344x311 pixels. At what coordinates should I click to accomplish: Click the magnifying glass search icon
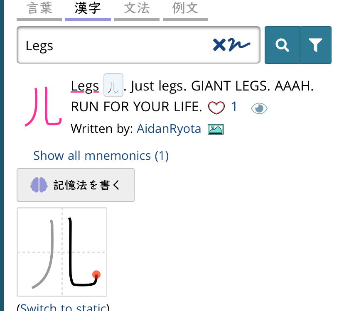point(283,45)
